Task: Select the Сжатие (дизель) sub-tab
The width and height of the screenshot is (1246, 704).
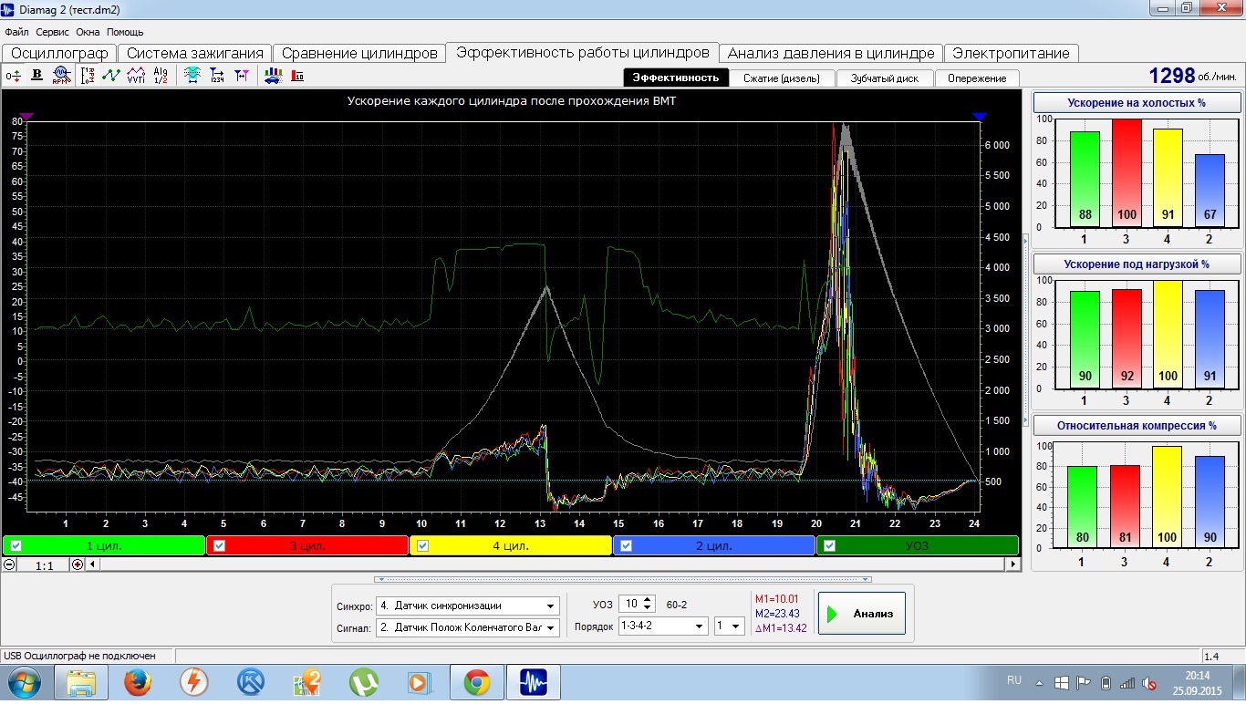Action: click(783, 78)
